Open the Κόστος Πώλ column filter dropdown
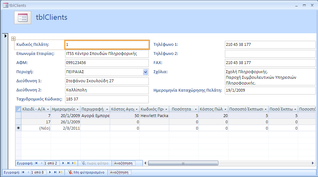Screen dimensions: 318x177 (225, 109)
